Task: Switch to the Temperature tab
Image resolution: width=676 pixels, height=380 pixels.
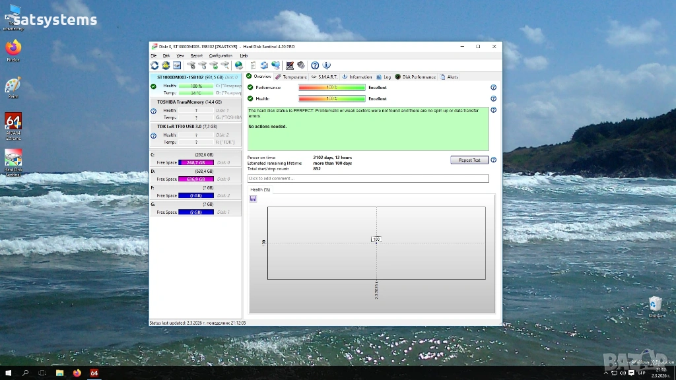Action: (291, 77)
